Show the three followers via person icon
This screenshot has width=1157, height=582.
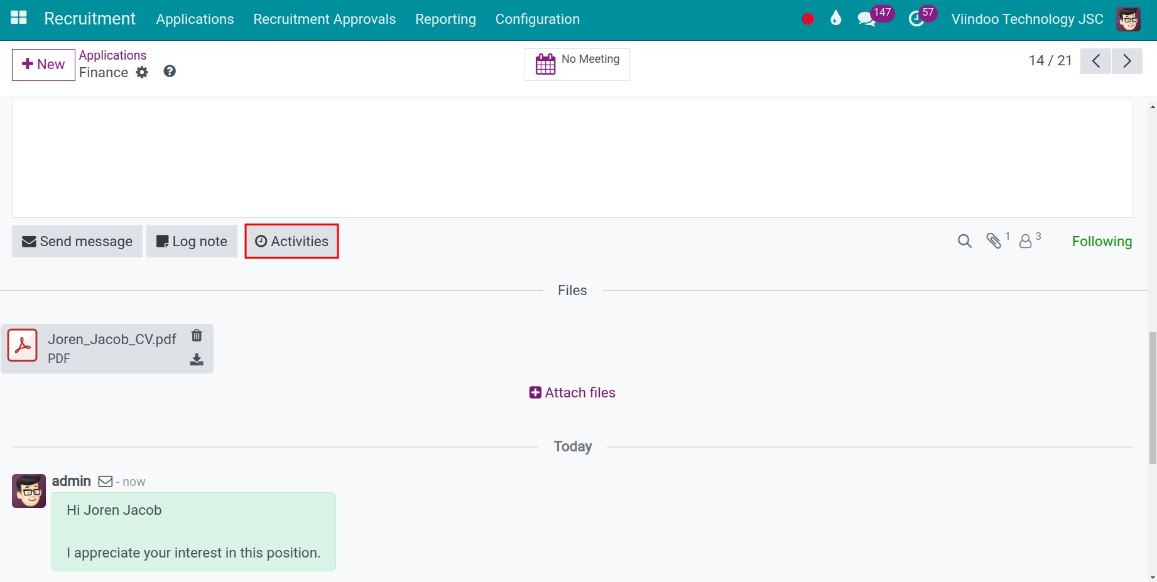coord(1026,242)
